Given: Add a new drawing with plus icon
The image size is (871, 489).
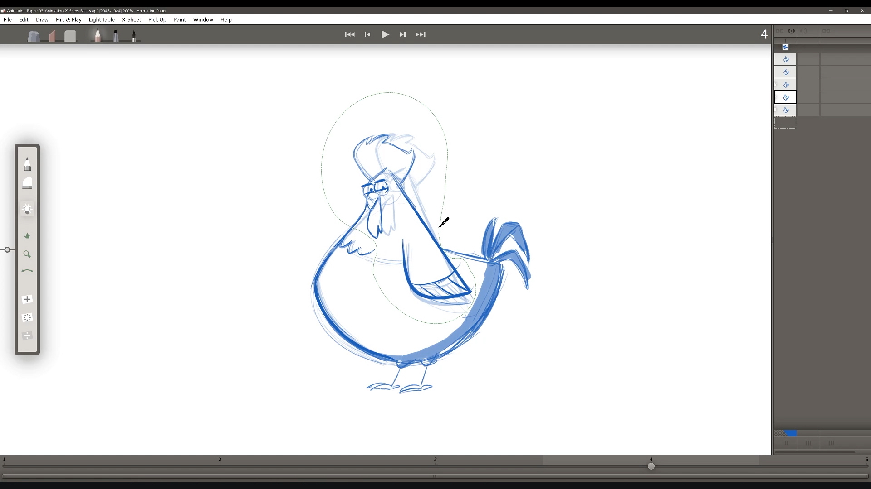Looking at the screenshot, I should coord(27,299).
